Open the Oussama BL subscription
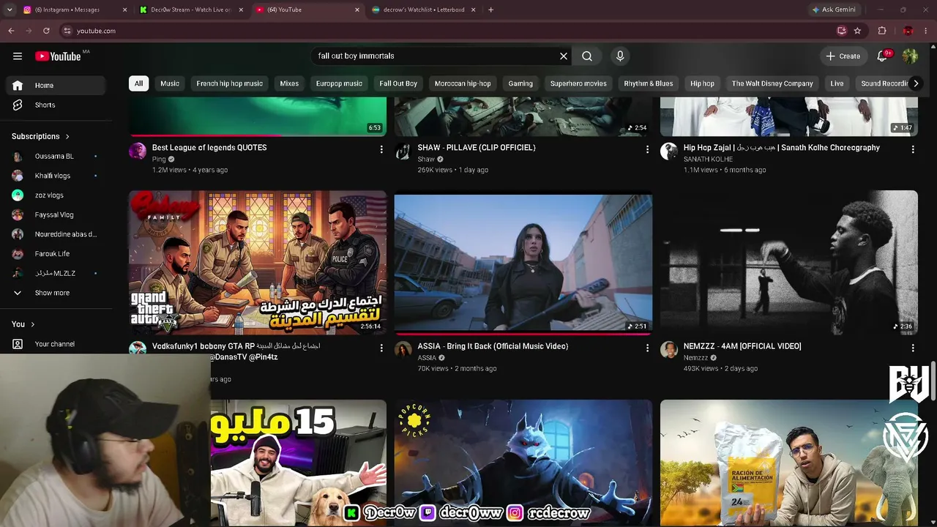The image size is (937, 527). pos(56,156)
